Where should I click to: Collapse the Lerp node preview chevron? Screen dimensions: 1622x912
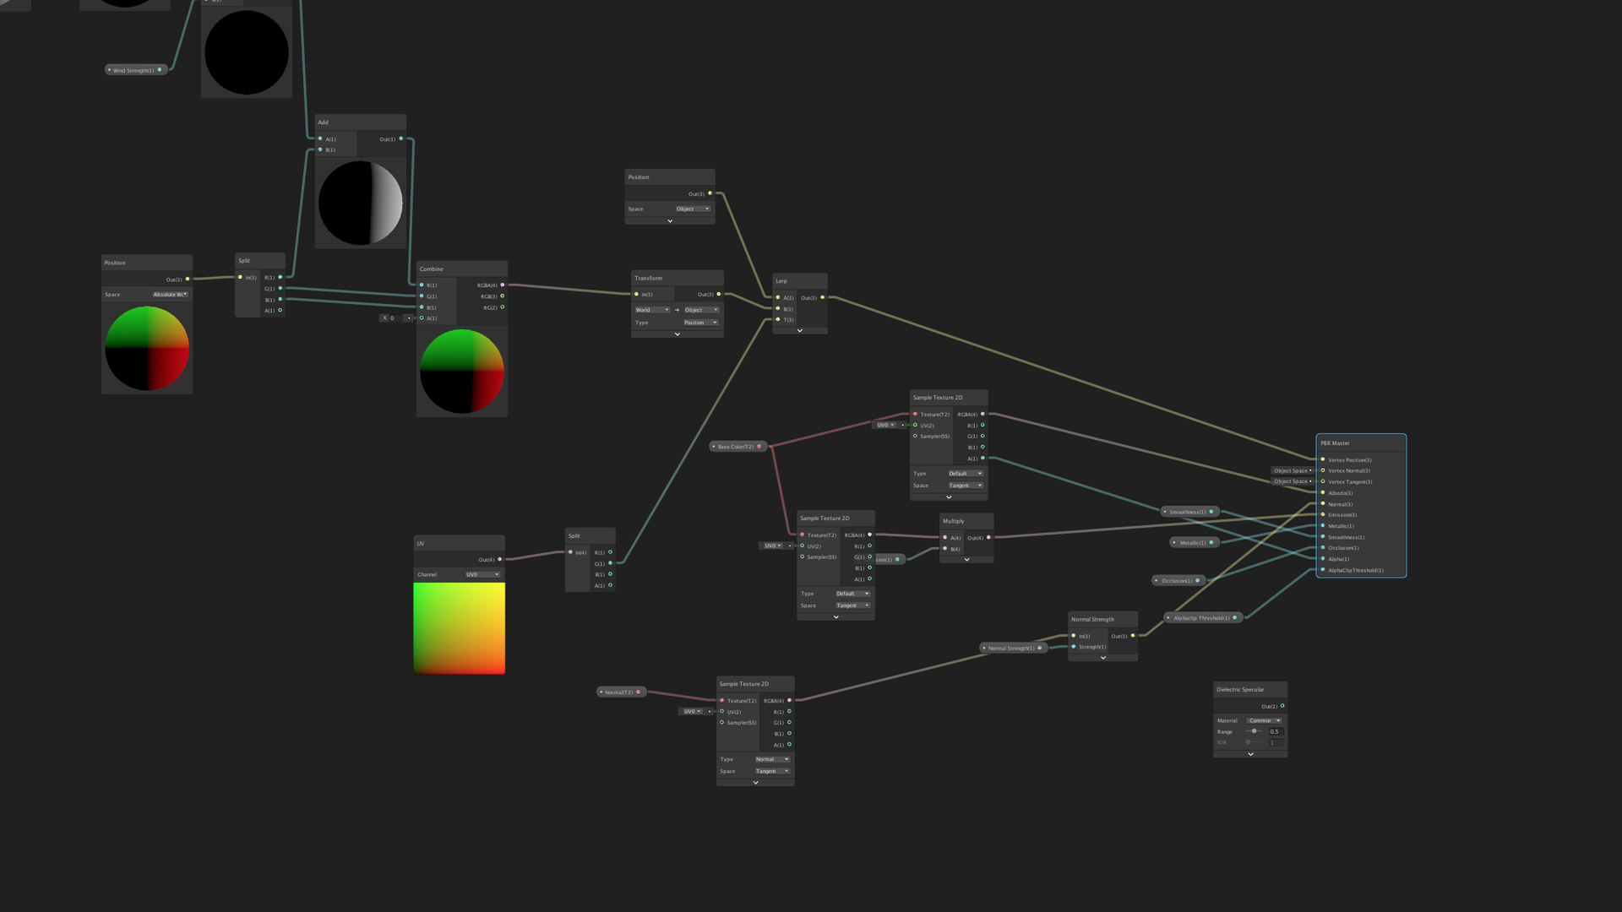(799, 331)
